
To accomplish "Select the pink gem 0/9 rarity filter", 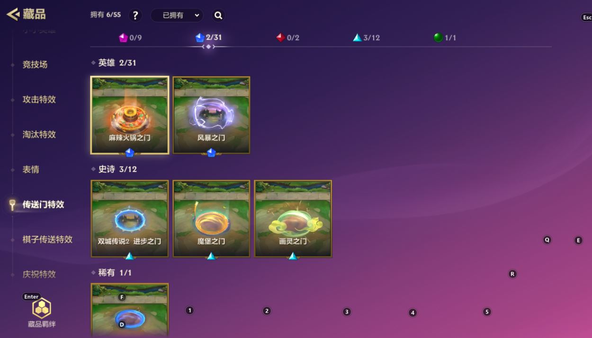I will (x=130, y=38).
